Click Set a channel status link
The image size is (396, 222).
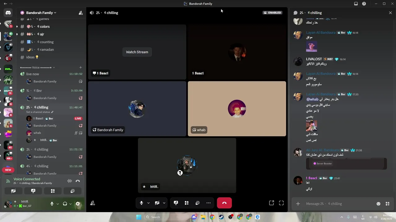(x=40, y=112)
